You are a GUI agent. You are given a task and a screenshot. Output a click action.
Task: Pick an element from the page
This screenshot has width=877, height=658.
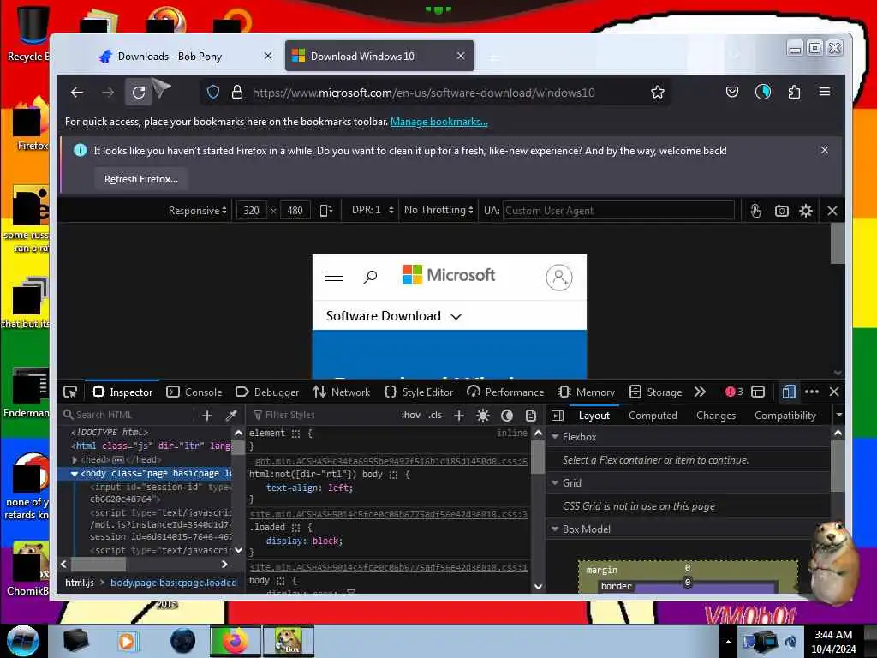70,392
